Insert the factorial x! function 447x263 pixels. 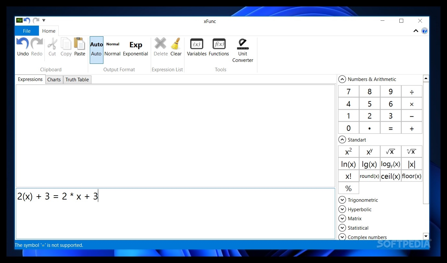[348, 176]
